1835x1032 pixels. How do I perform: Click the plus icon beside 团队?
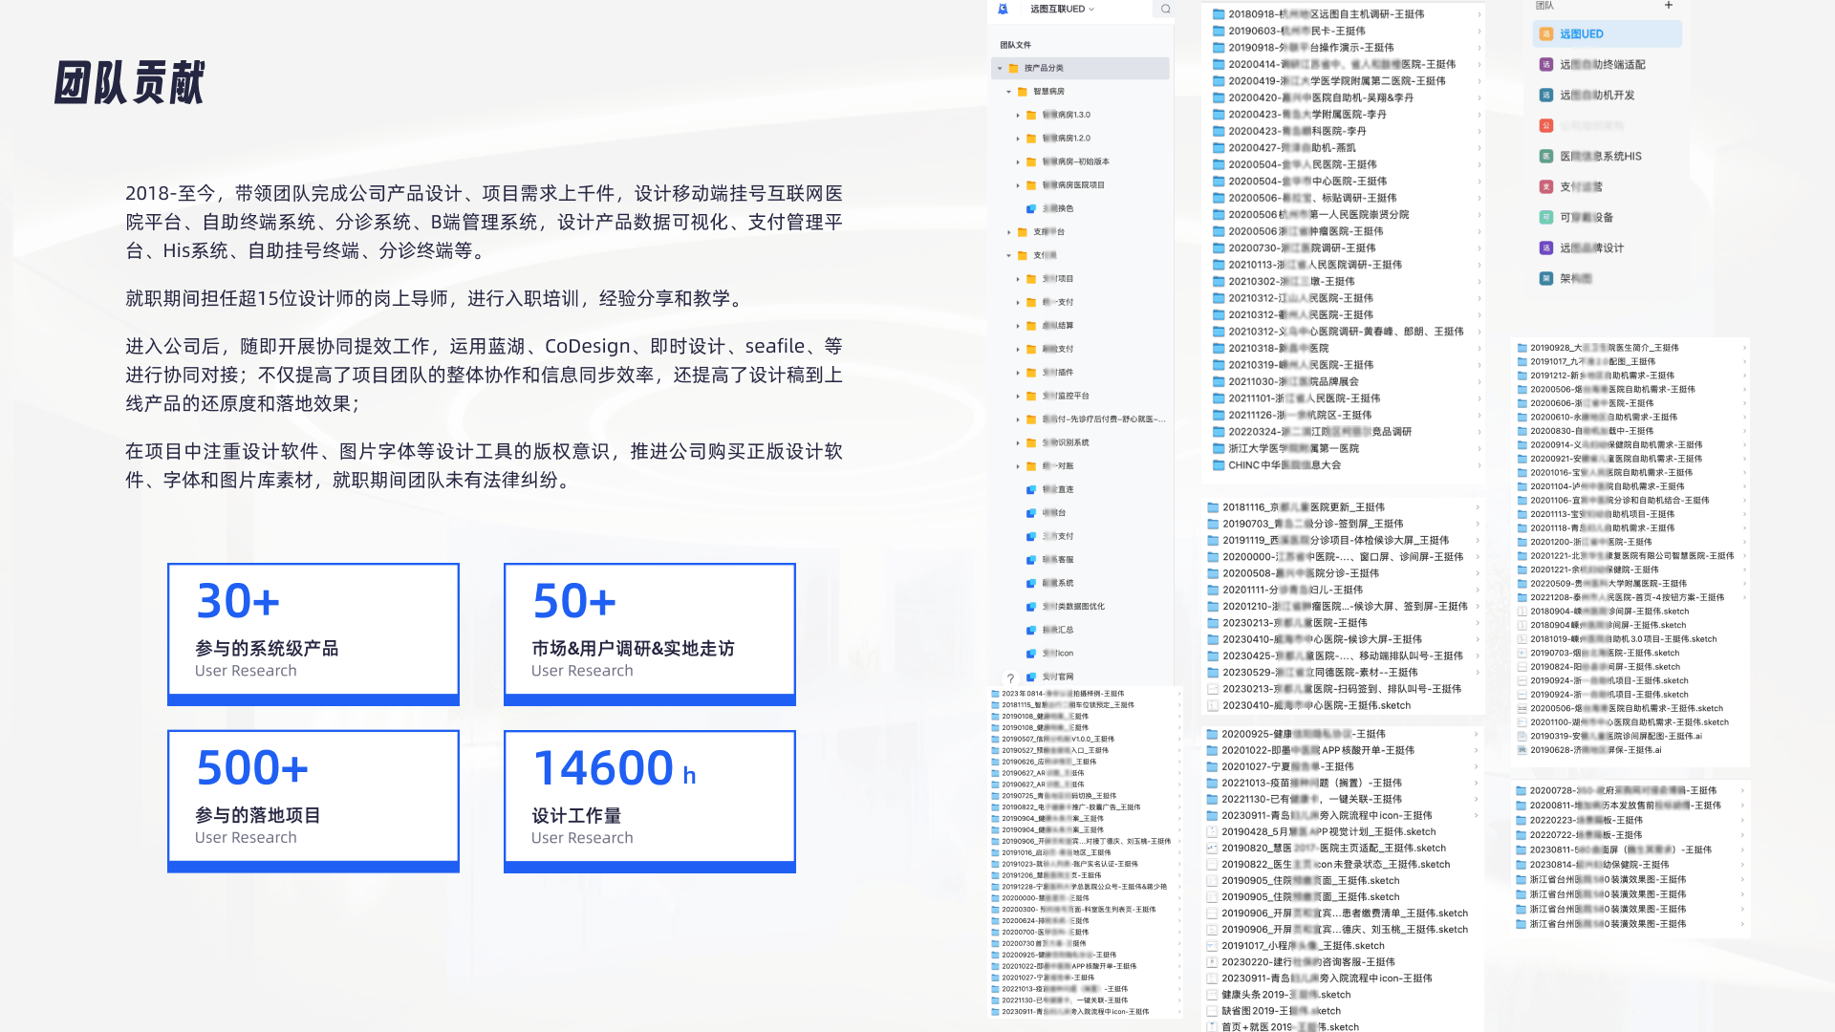click(x=1669, y=6)
